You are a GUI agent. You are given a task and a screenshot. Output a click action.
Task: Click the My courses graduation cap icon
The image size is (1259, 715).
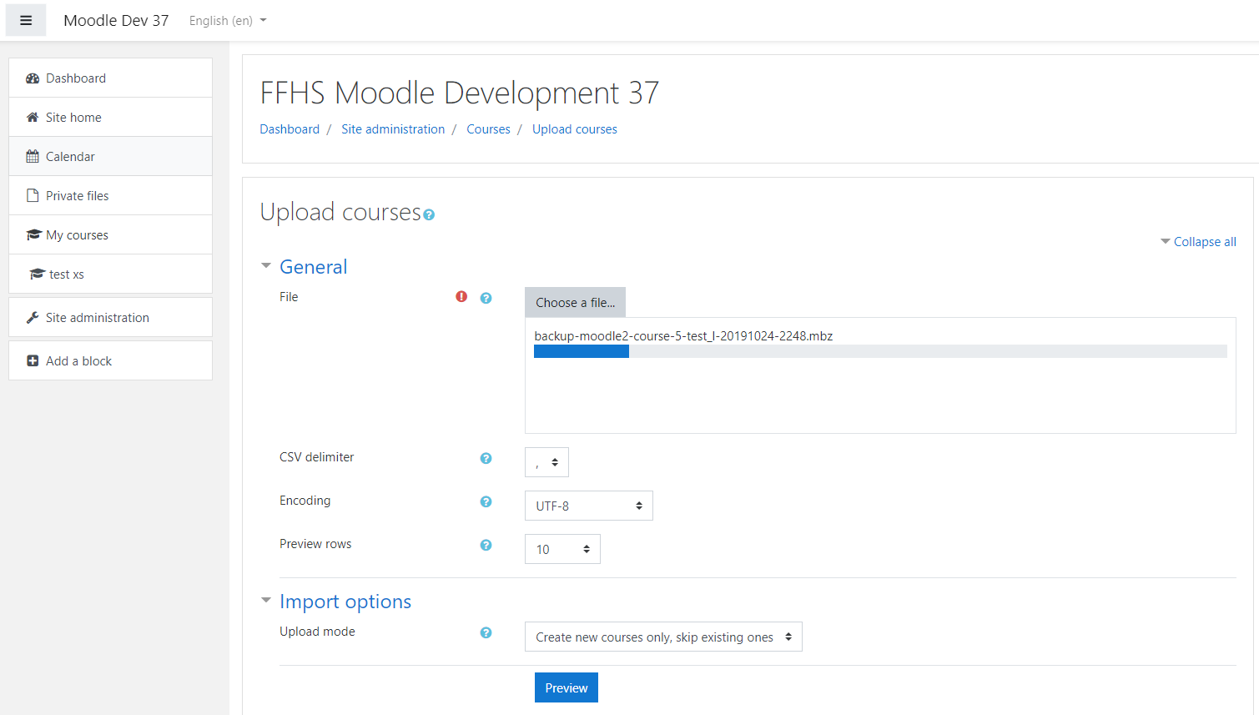click(33, 235)
